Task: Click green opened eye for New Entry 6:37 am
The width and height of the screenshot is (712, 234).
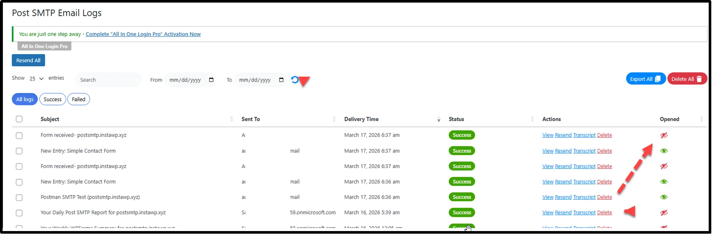Action: (664, 151)
